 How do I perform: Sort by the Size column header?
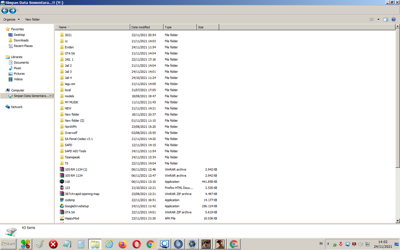click(208, 27)
